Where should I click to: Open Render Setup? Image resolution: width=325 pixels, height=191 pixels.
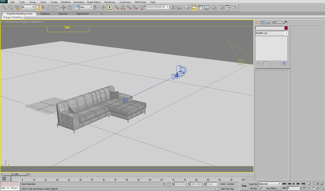point(222,7)
